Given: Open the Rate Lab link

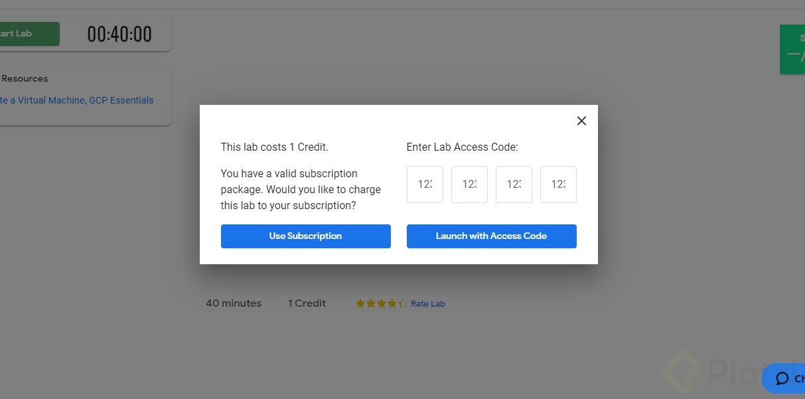Looking at the screenshot, I should pos(428,304).
